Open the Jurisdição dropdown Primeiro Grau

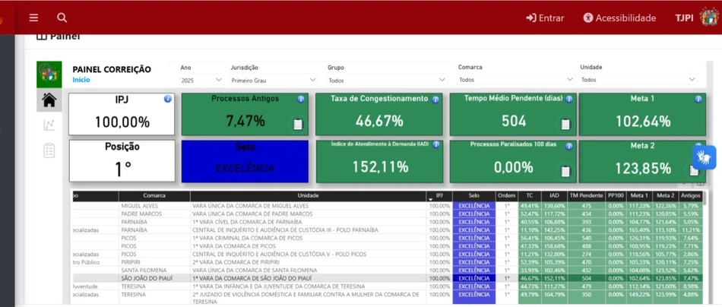coord(274,80)
